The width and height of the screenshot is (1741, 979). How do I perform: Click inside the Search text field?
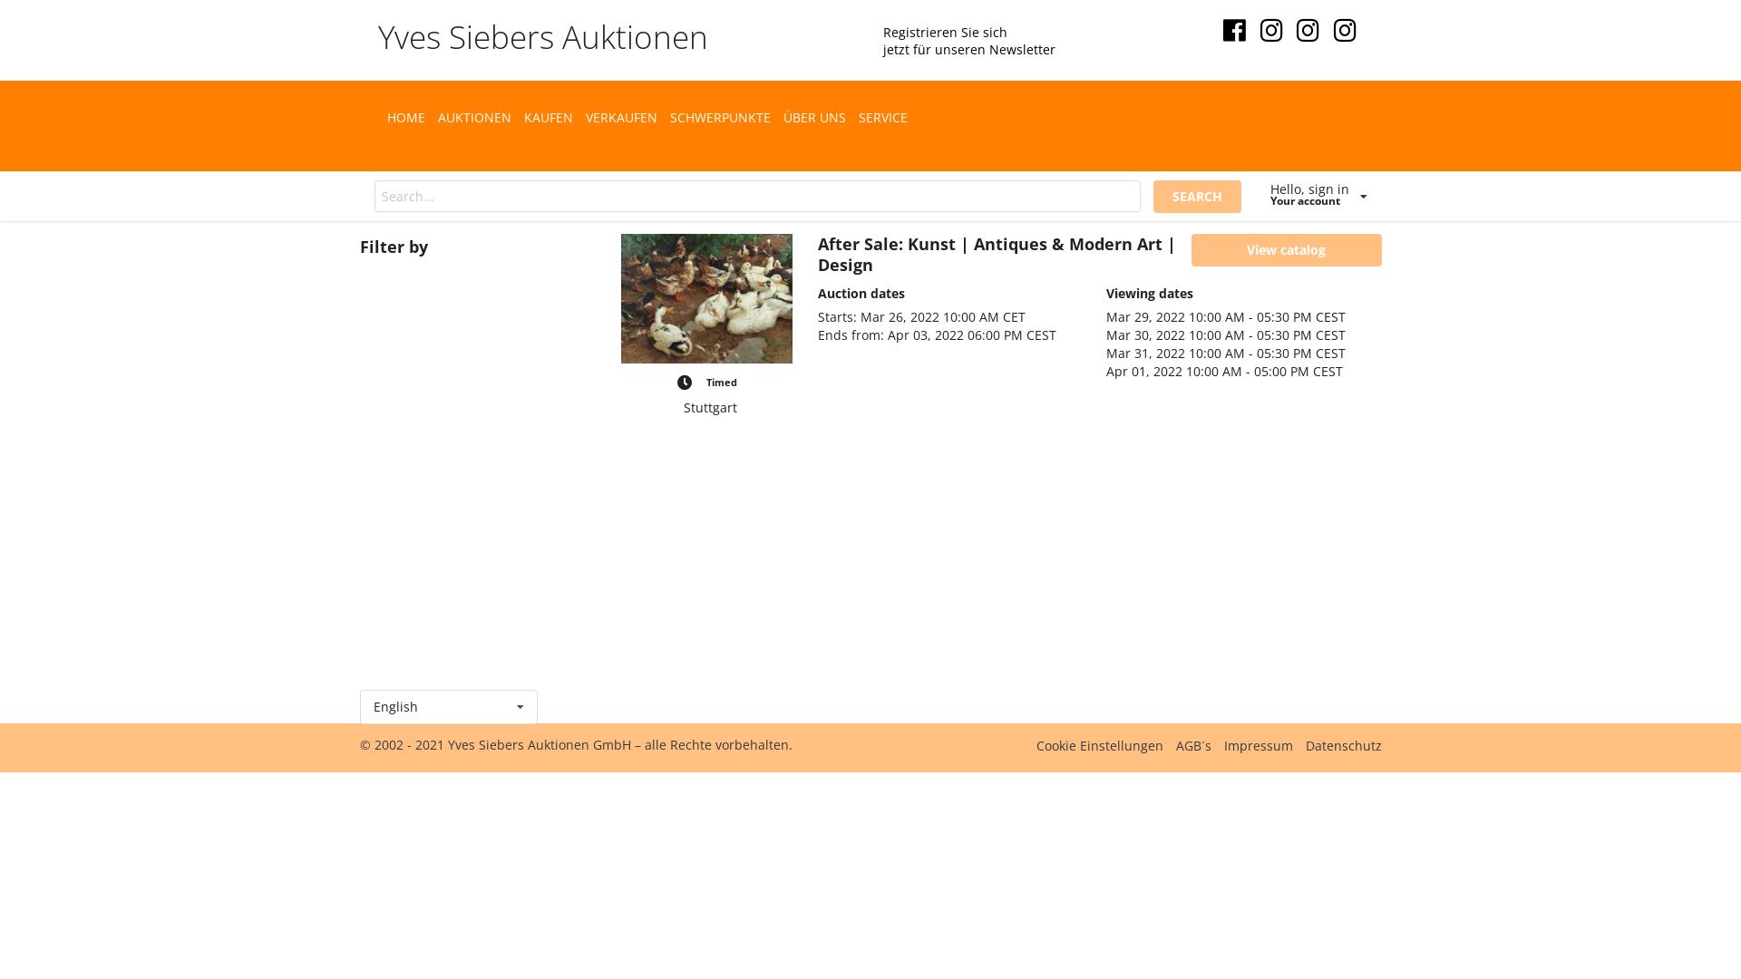coord(757,196)
